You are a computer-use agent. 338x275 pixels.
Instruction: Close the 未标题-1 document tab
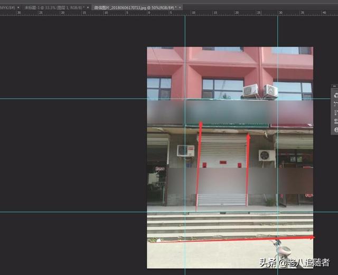[x=88, y=8]
